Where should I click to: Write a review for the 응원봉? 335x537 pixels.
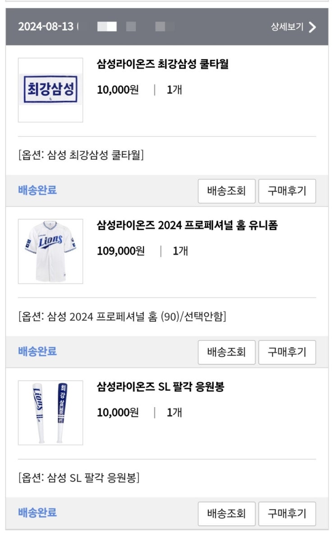[287, 514]
